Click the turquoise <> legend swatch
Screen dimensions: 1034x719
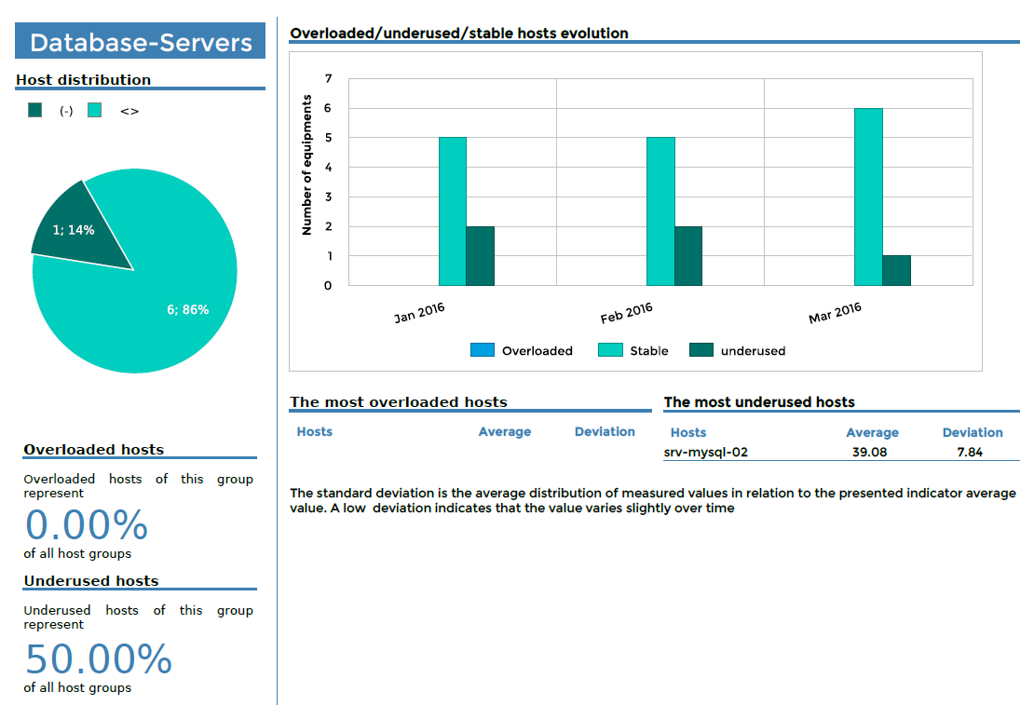click(94, 110)
